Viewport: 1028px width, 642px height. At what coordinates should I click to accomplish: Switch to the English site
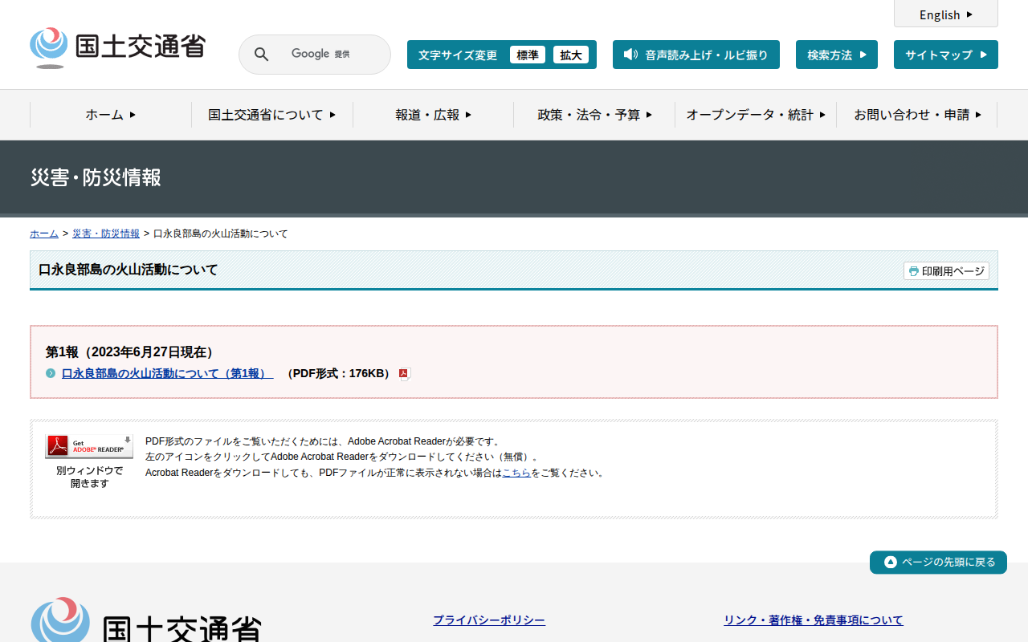945,14
